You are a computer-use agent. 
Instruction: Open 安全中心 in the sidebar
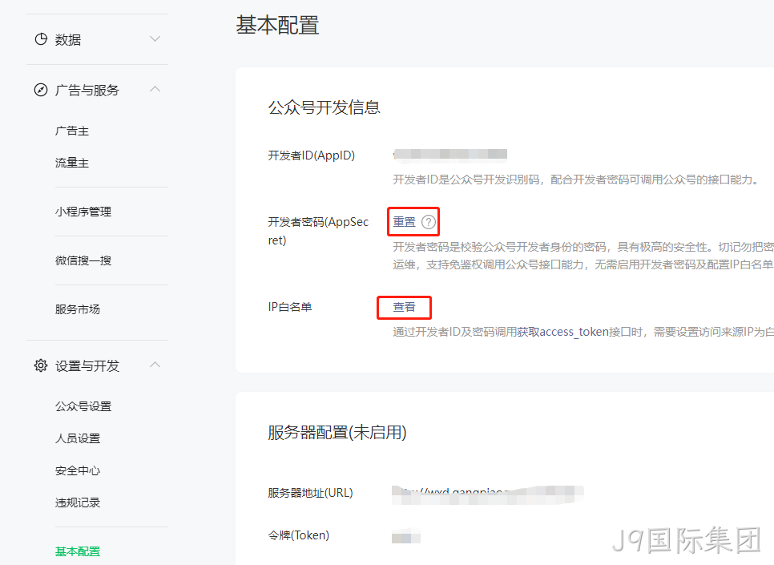pos(78,470)
